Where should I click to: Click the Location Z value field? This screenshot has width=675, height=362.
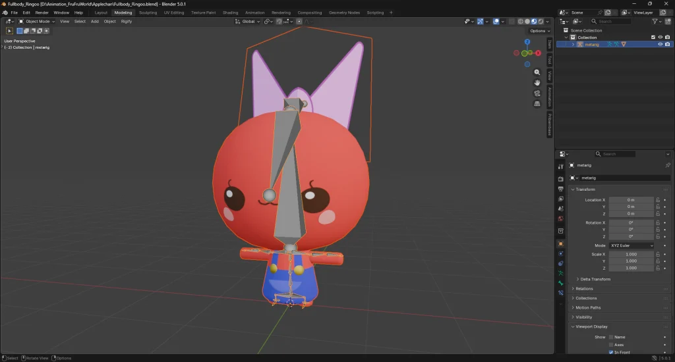(631, 214)
